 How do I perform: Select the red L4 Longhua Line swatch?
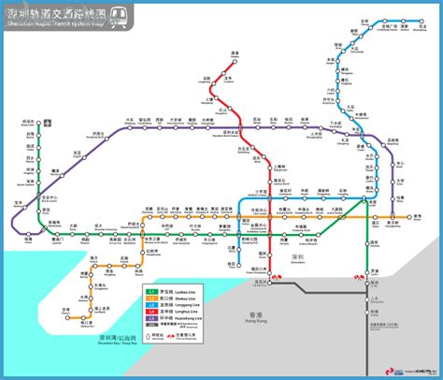152,312
